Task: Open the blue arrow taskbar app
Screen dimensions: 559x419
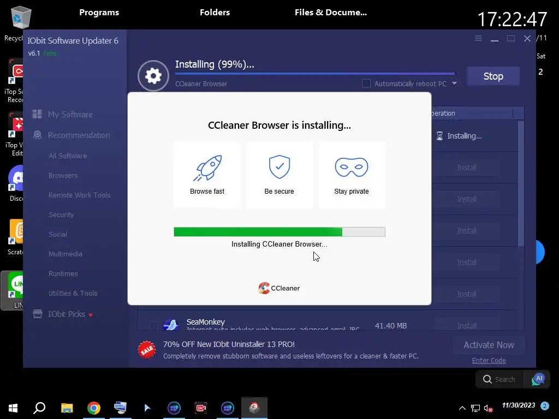Action: pyautogui.click(x=147, y=408)
